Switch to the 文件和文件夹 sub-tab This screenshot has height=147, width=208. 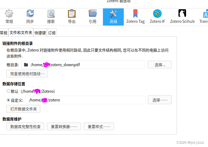click(21, 32)
